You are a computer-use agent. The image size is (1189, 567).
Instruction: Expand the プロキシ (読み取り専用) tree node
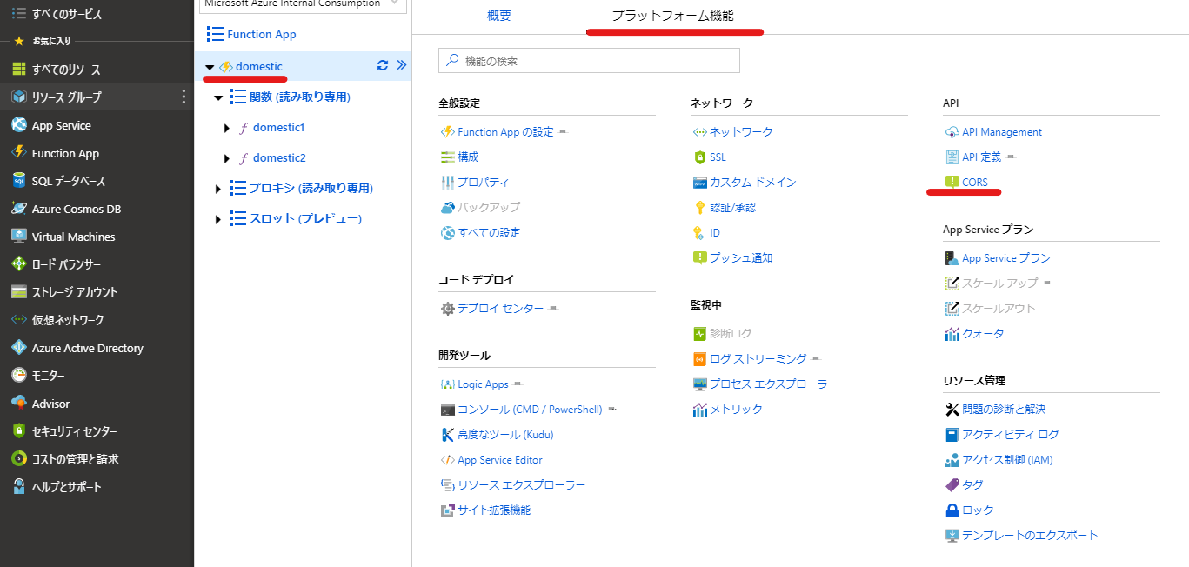tap(218, 189)
